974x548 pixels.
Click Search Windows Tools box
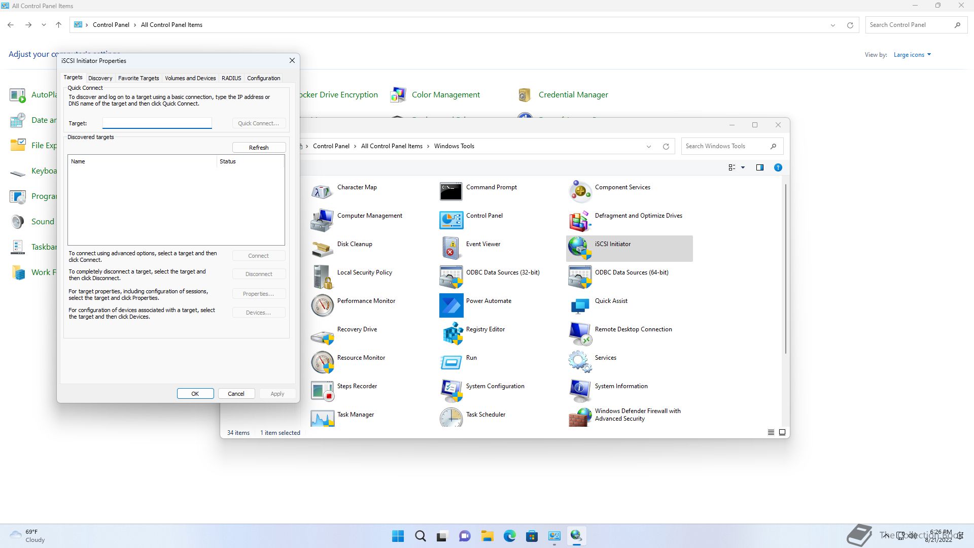[x=732, y=146]
